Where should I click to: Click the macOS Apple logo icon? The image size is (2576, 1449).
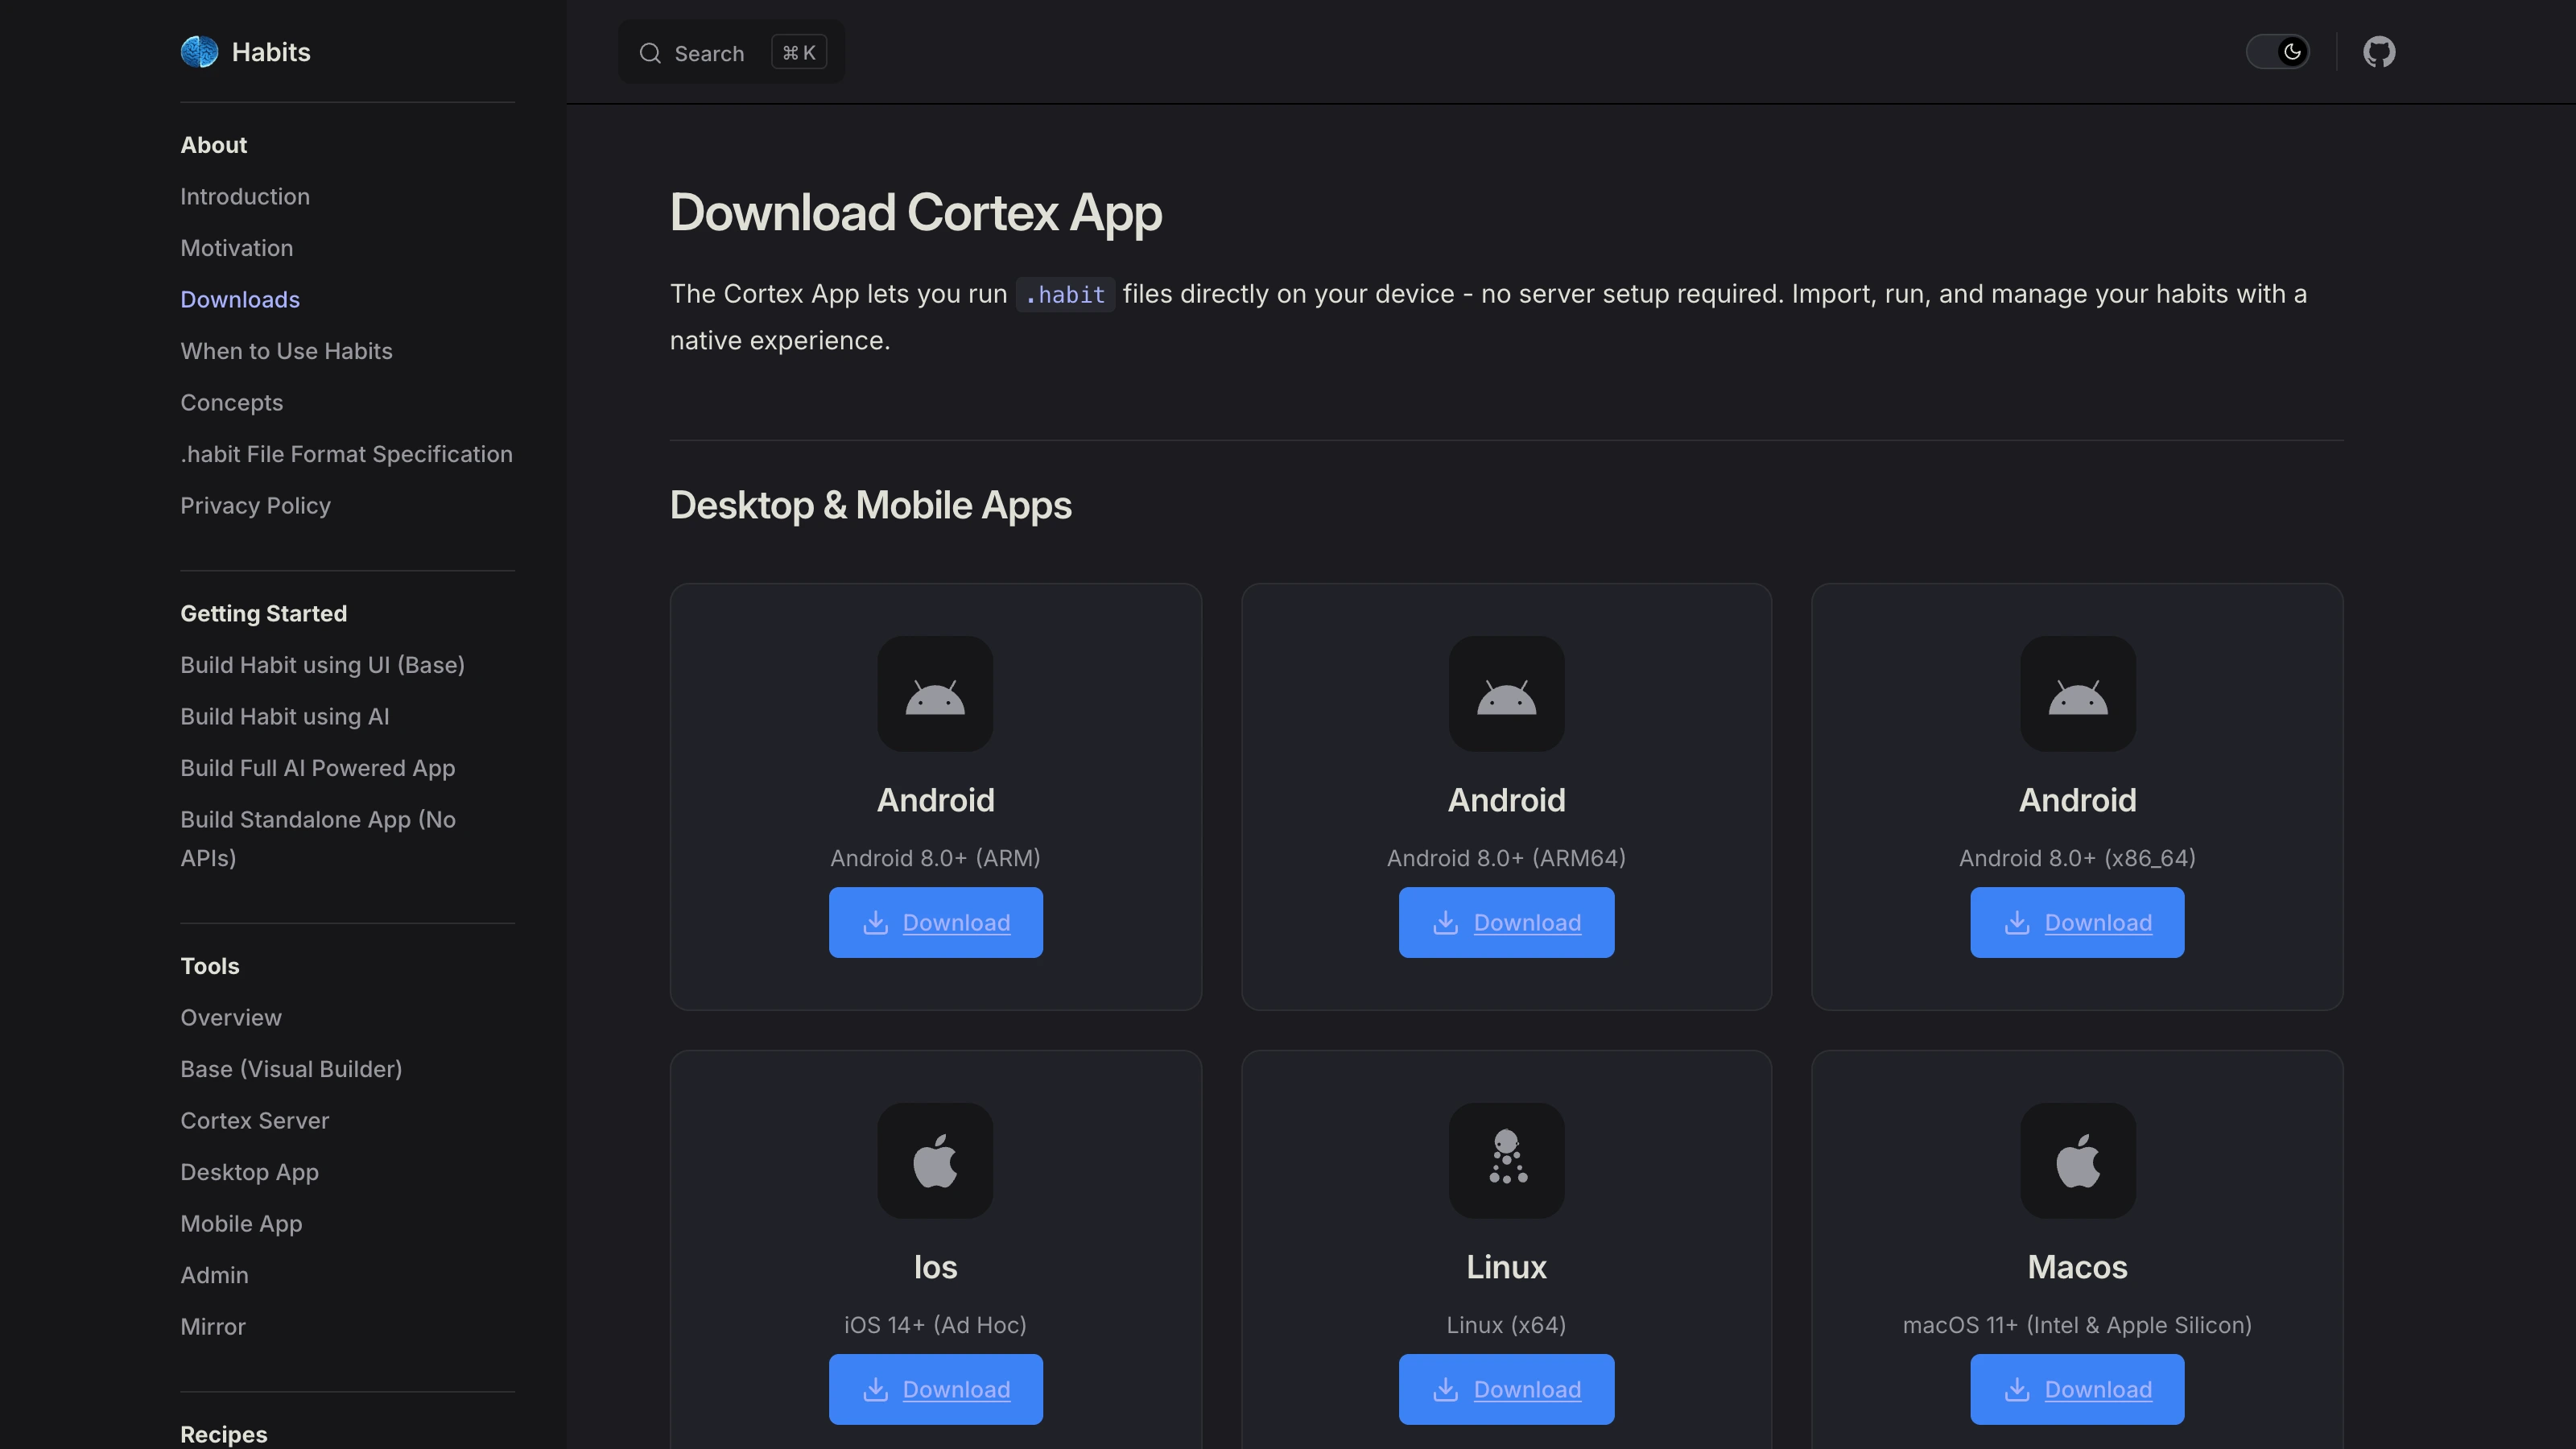[2077, 1161]
